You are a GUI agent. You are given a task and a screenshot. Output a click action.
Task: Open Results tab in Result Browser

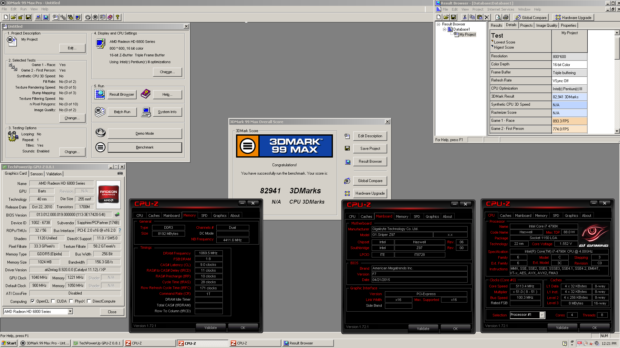point(496,25)
